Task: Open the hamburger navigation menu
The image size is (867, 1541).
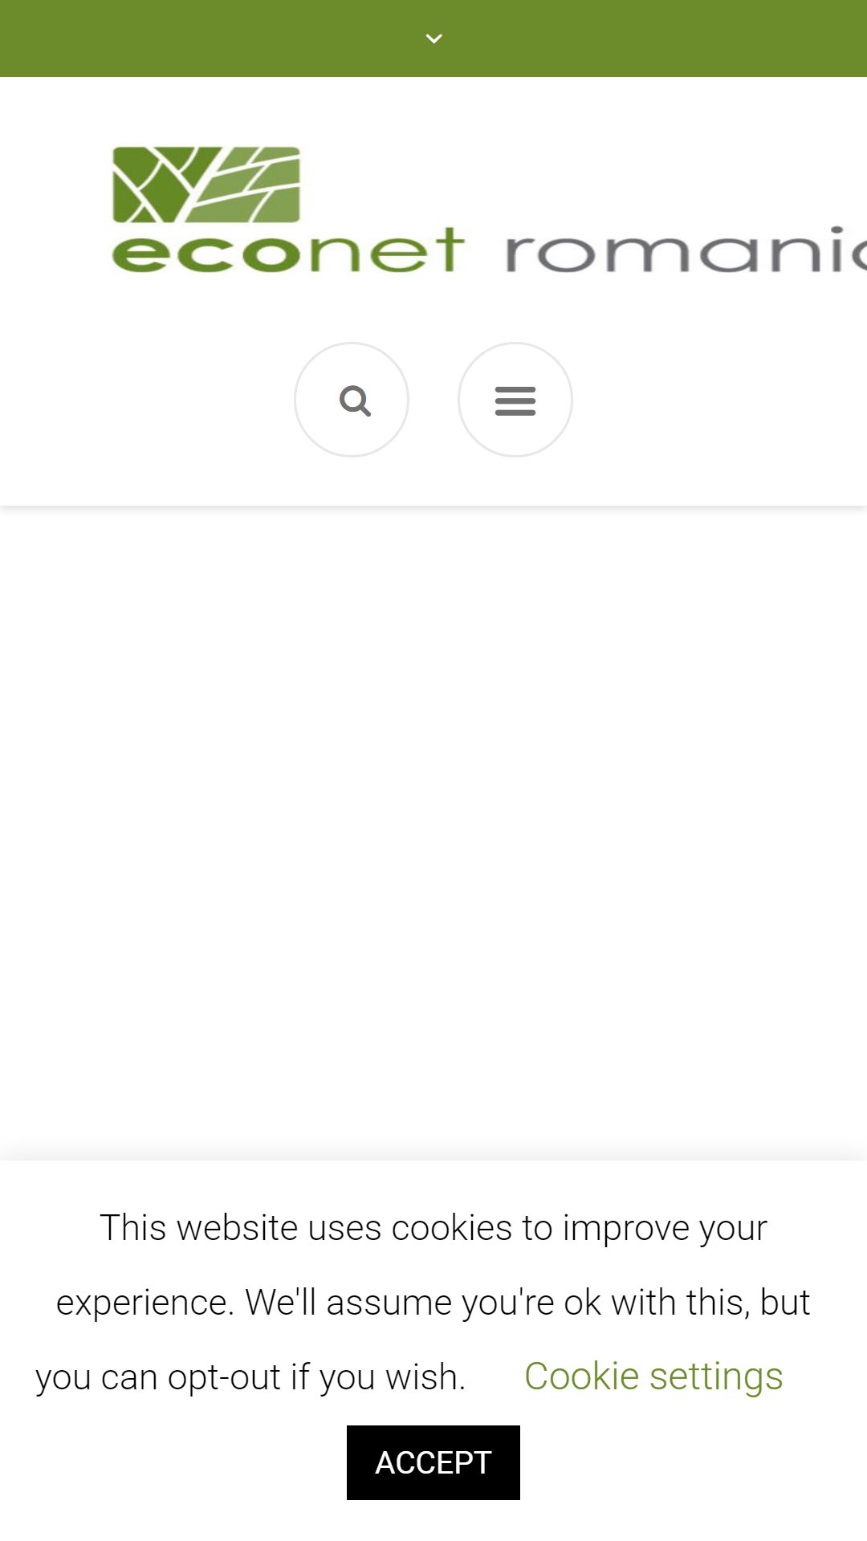Action: coord(515,400)
